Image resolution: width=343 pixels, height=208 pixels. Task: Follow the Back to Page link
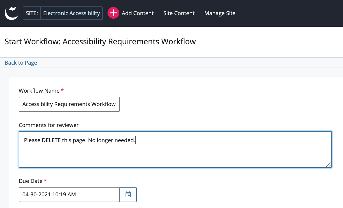point(21,63)
